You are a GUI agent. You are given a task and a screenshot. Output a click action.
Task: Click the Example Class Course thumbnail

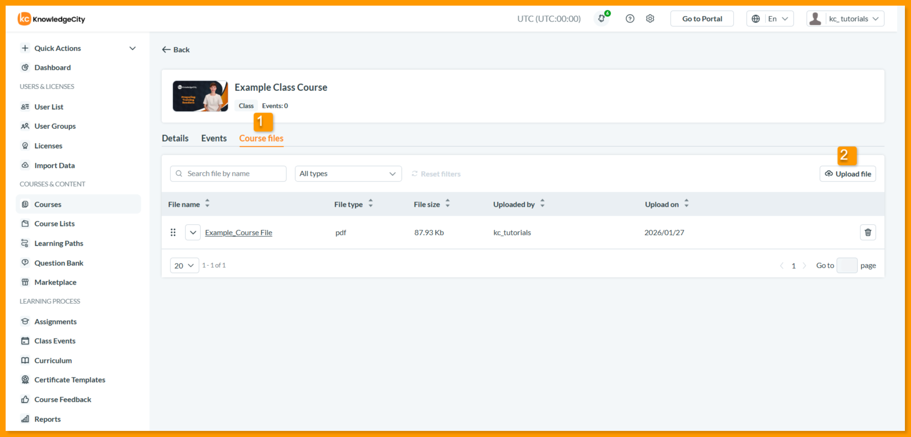(x=200, y=96)
